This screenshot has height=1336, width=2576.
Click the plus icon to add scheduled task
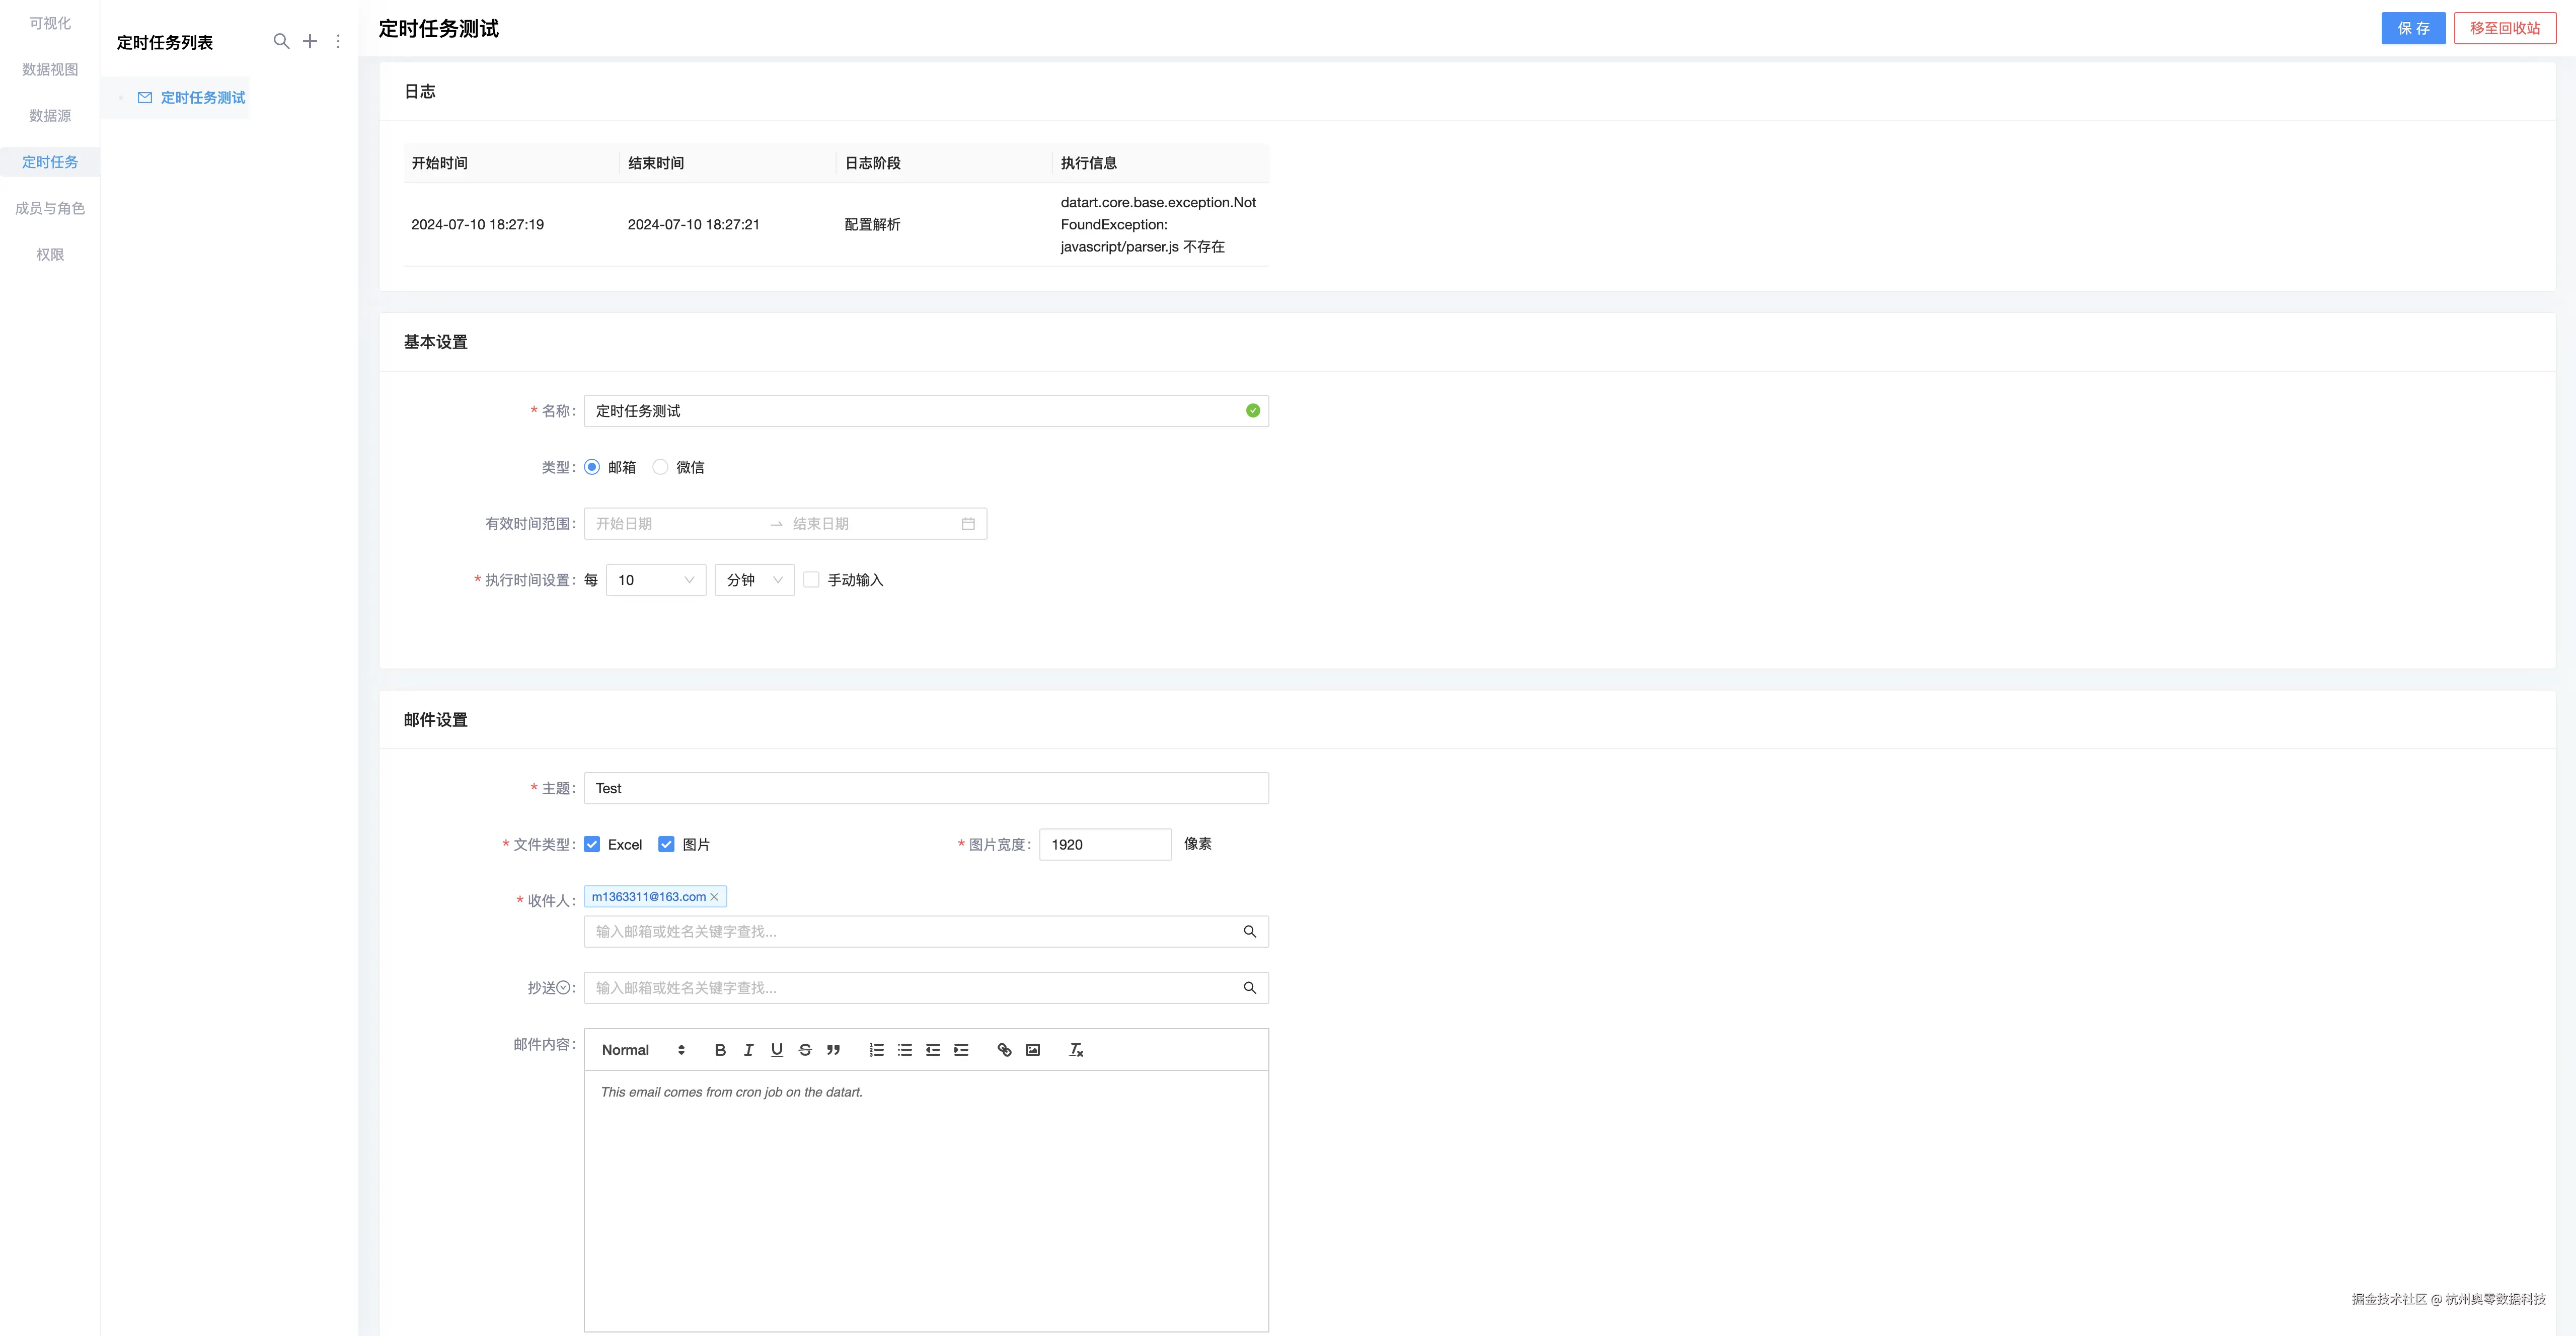[x=310, y=41]
